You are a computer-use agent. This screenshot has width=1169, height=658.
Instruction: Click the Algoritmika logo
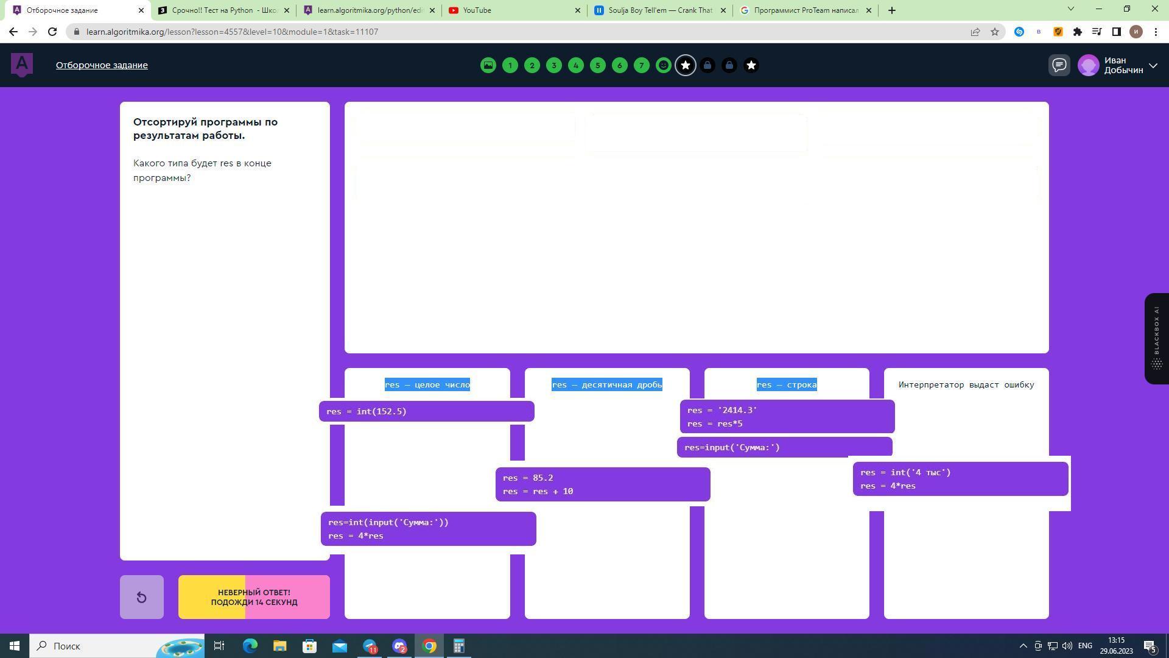point(22,65)
